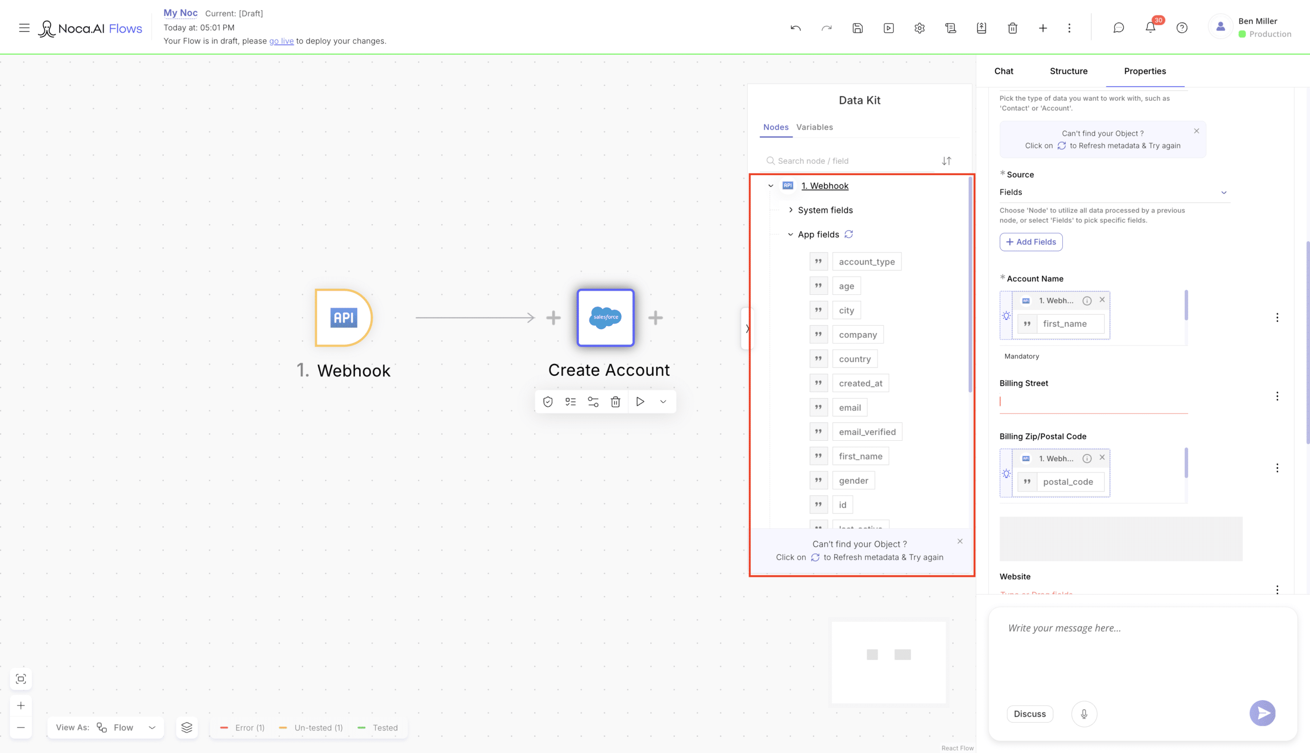Image resolution: width=1310 pixels, height=753 pixels.
Task: Collapse the 1. Webhook tree node
Action: pyautogui.click(x=771, y=186)
